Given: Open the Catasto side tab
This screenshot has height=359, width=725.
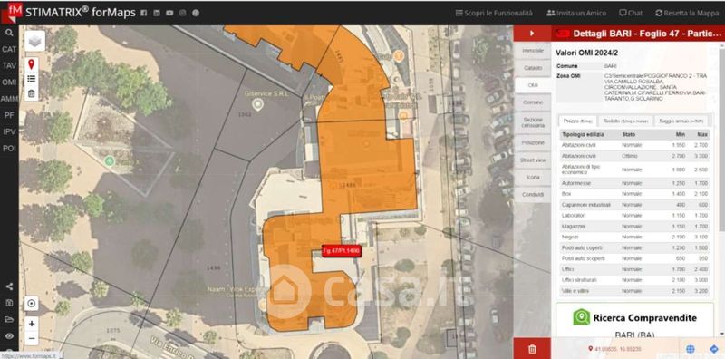Looking at the screenshot, I should 533,68.
